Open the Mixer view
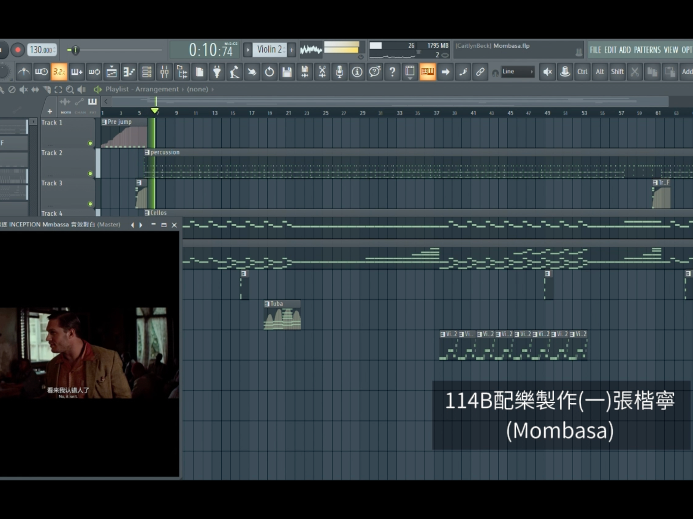 [164, 72]
